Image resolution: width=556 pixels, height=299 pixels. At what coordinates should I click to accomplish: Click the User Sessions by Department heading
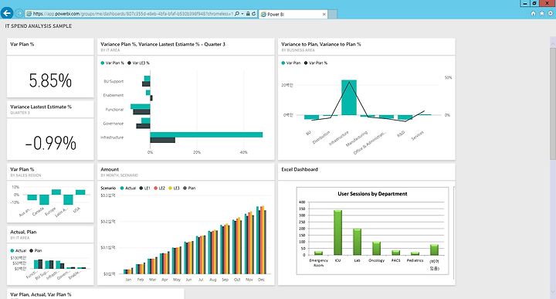(372, 194)
